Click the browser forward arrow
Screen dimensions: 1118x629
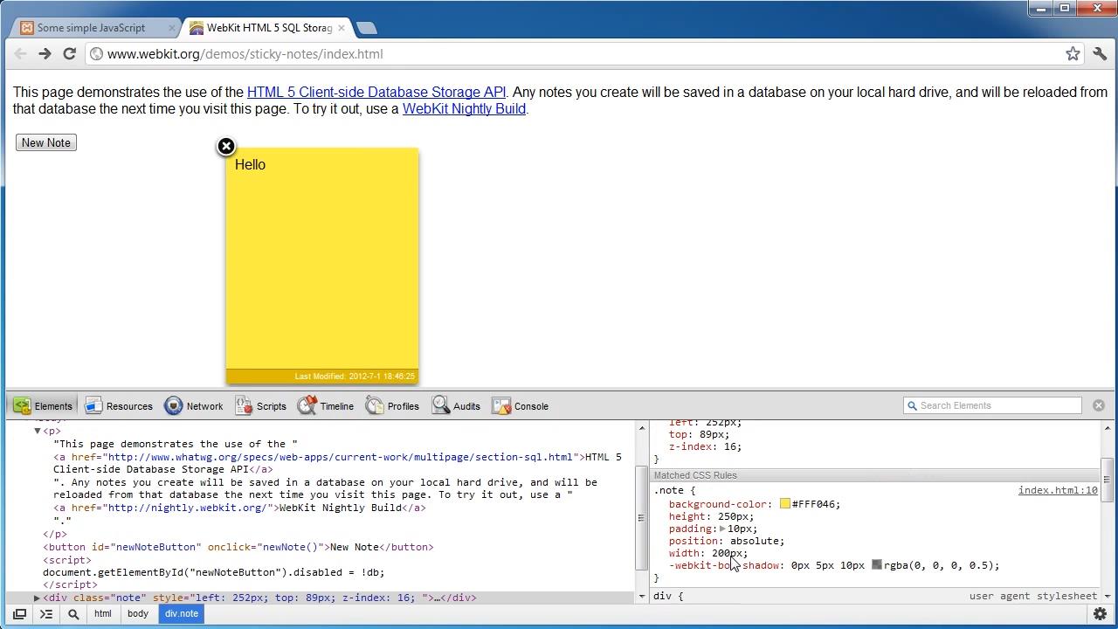coord(45,54)
